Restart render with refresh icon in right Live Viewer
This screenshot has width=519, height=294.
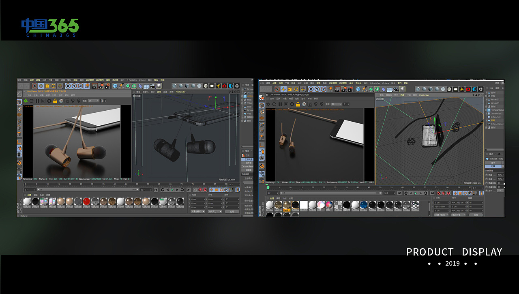pyautogui.click(x=274, y=104)
